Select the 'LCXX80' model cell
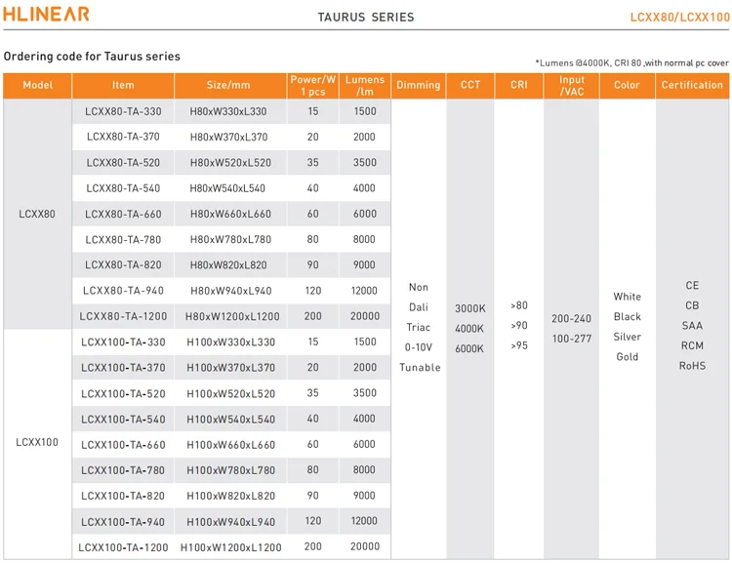The height and width of the screenshot is (563, 732). click(x=37, y=214)
